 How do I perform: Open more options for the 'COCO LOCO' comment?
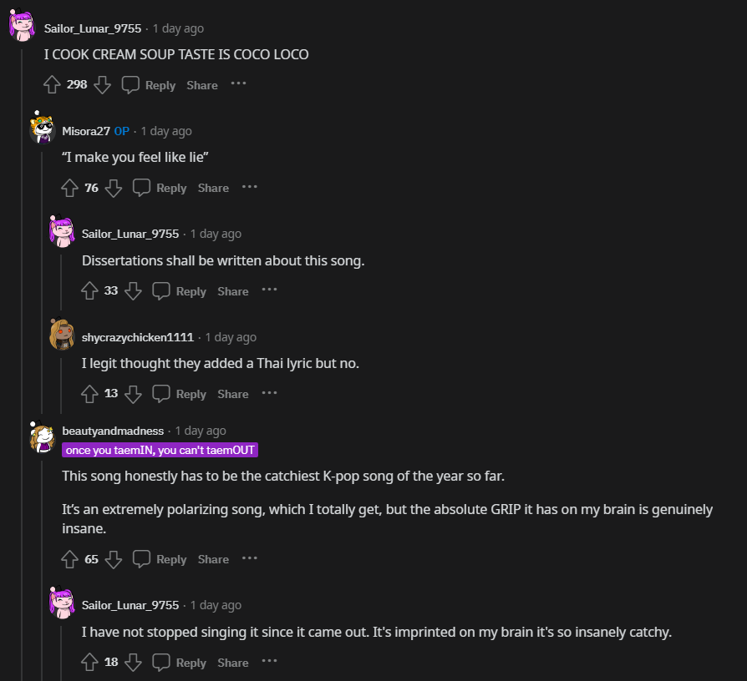[239, 83]
